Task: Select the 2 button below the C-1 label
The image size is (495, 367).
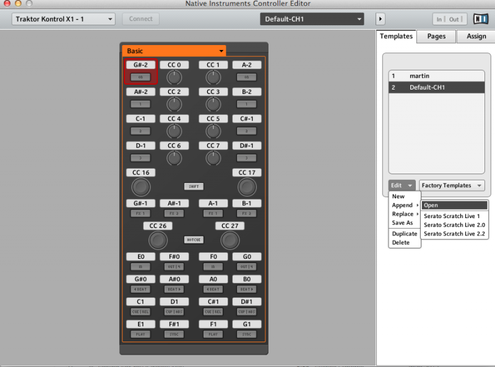Action: point(140,131)
